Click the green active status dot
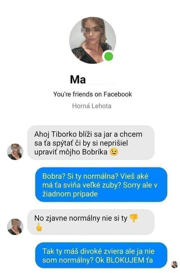The image size is (180, 273). tap(109, 56)
